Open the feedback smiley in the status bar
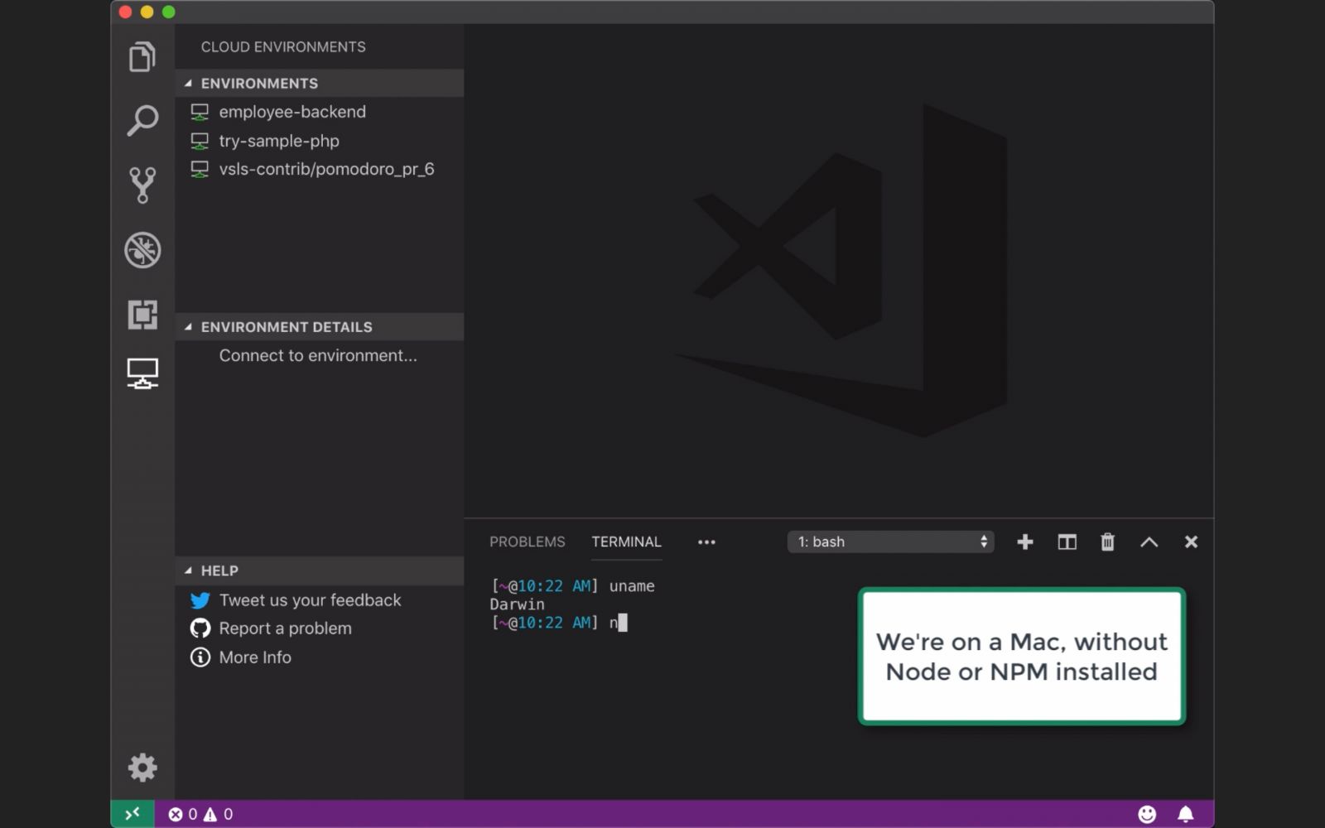Image resolution: width=1325 pixels, height=828 pixels. tap(1148, 814)
